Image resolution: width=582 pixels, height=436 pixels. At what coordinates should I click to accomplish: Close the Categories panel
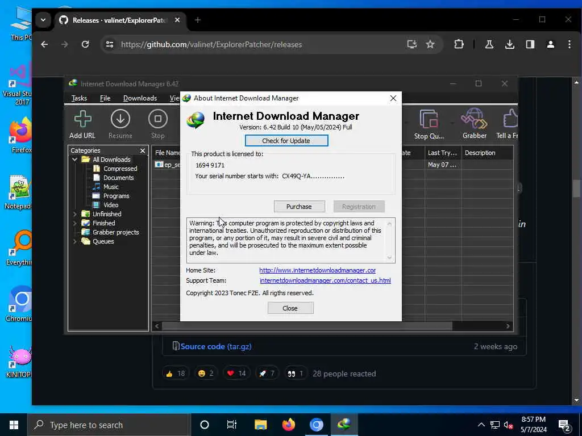pyautogui.click(x=143, y=150)
